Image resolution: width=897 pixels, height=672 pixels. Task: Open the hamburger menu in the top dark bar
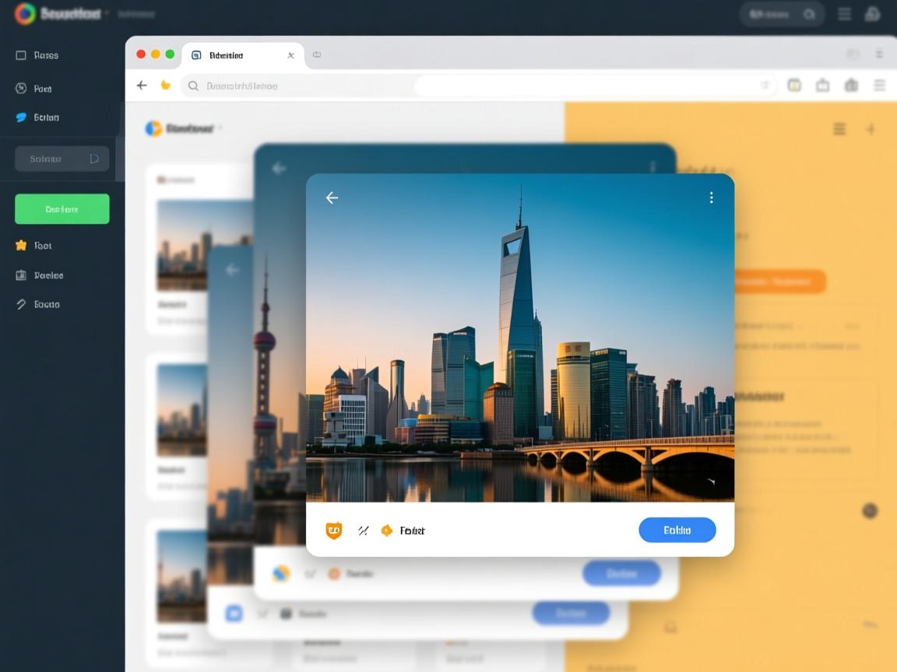pos(844,14)
